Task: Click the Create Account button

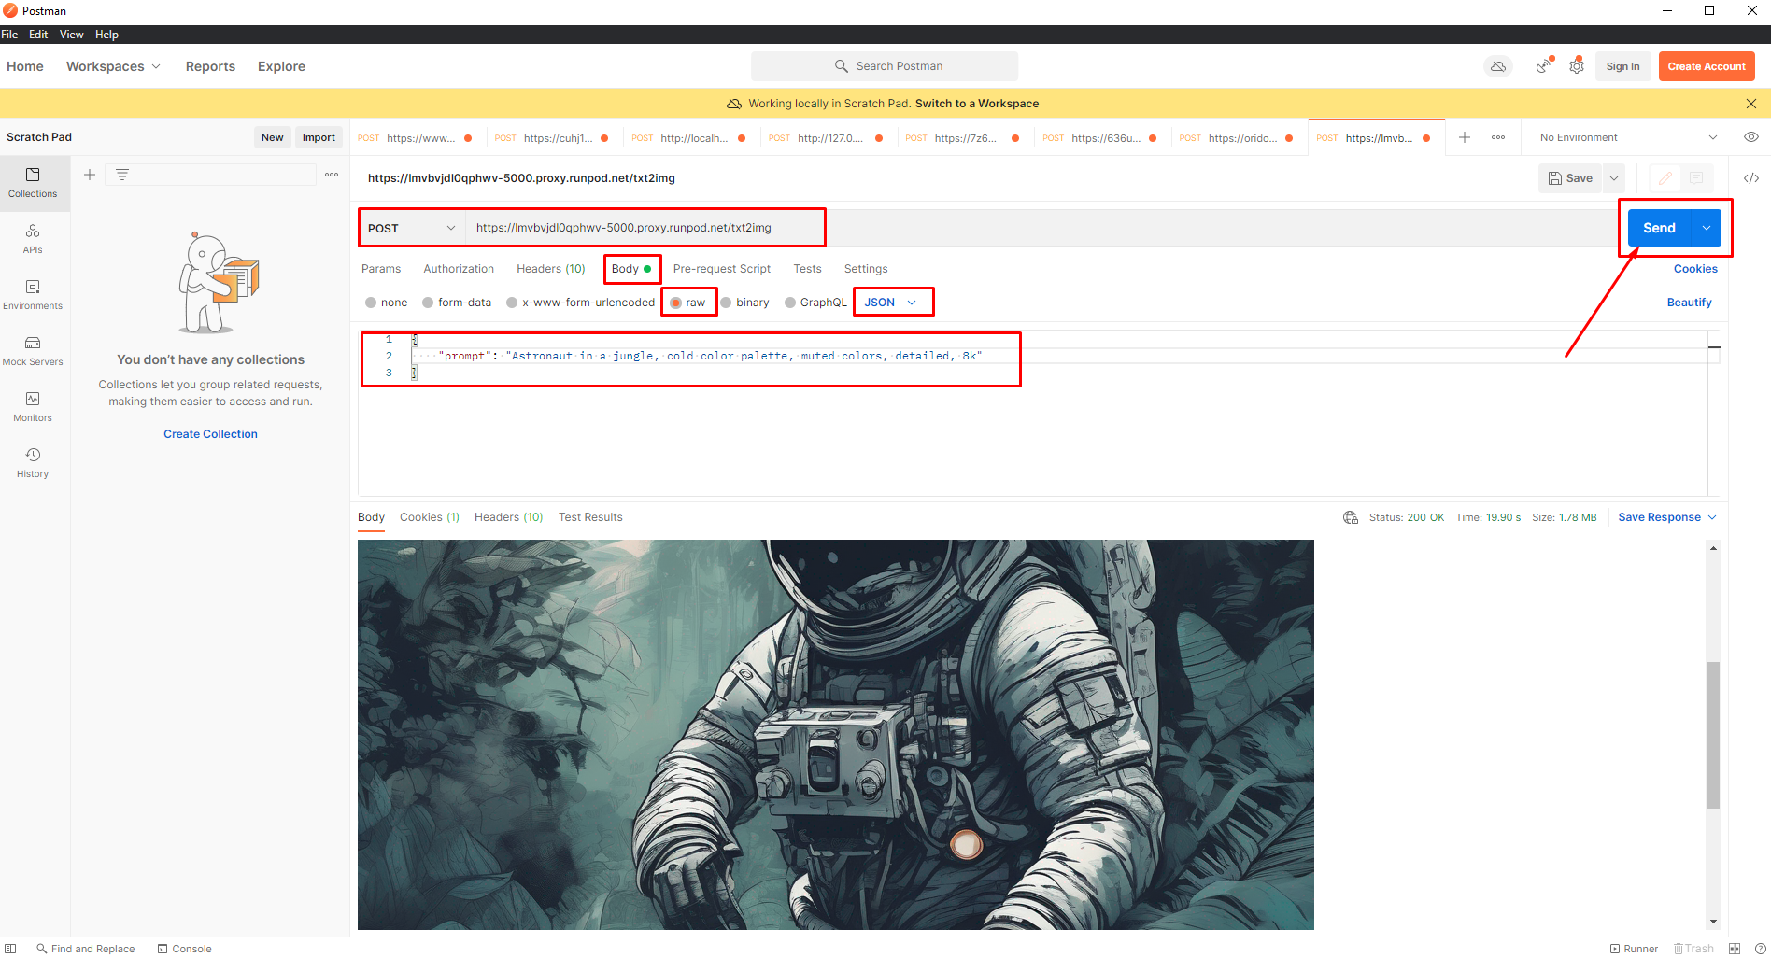Action: (1707, 66)
